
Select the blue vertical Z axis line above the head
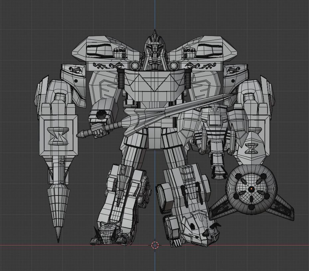pos(155,14)
